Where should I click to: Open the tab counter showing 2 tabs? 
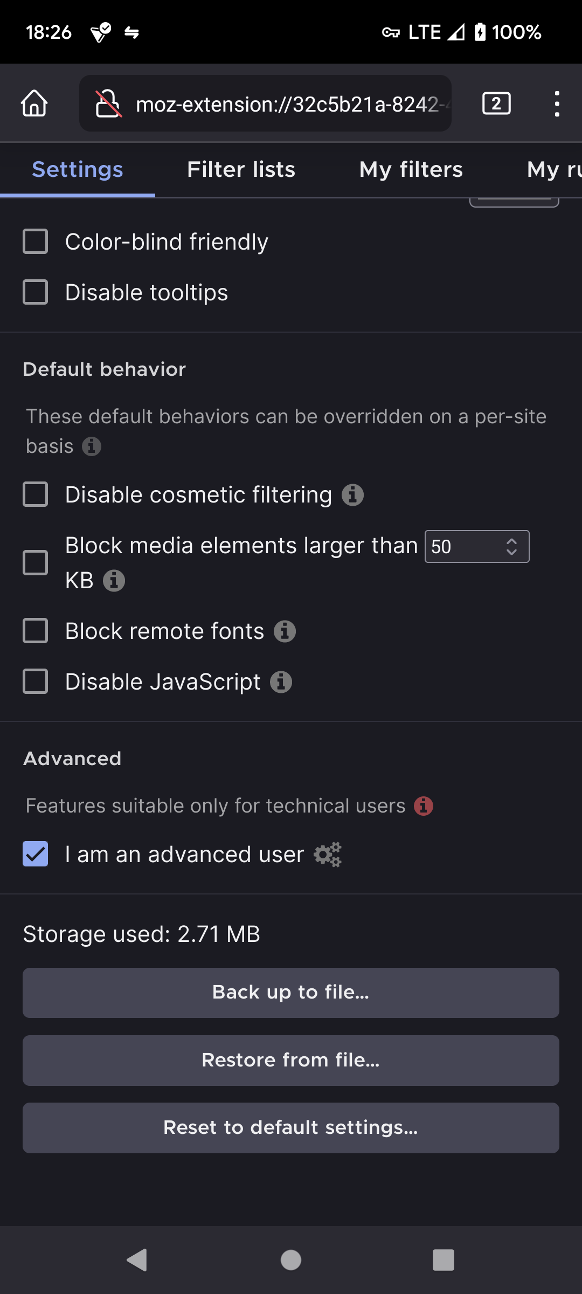(496, 103)
